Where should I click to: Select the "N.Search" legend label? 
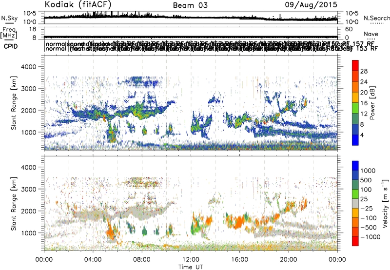click(x=376, y=18)
